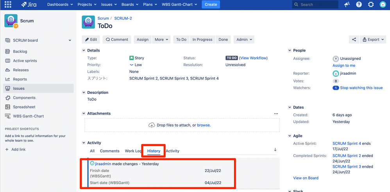Click the Jira logo

pos(29,4)
